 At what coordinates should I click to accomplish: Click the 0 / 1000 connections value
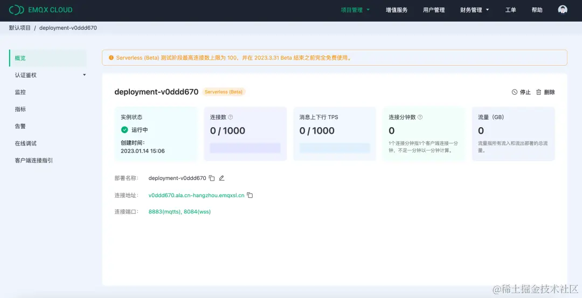point(227,130)
